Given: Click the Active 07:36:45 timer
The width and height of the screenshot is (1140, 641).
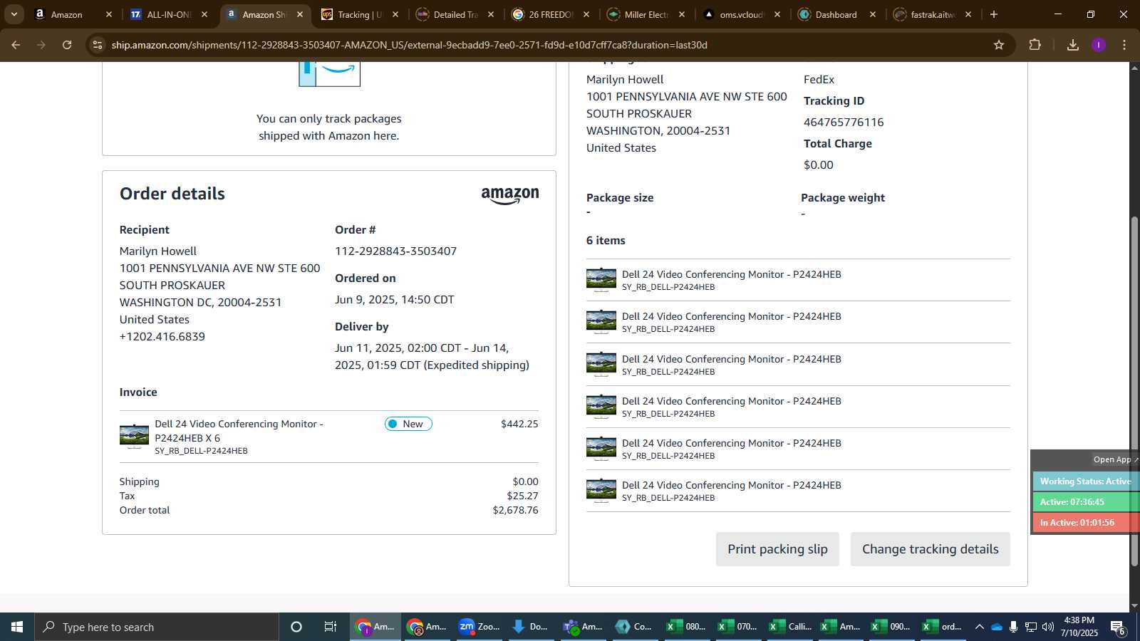Looking at the screenshot, I should click(x=1086, y=502).
